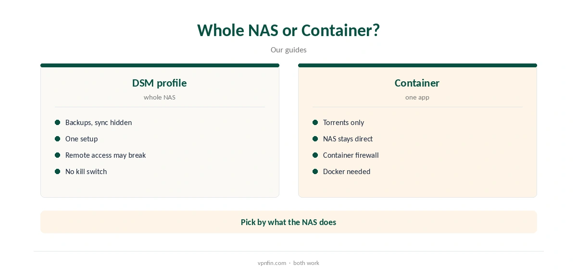
Task: Click bullet dot beside 'One setup'
Action: [x=58, y=138]
